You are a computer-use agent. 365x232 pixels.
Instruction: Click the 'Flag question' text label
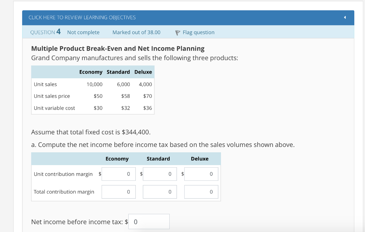(x=199, y=32)
